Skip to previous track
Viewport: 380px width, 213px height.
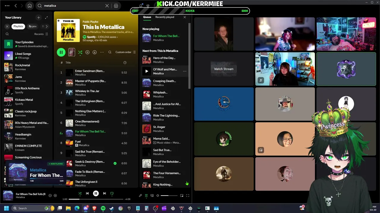pos(87,193)
